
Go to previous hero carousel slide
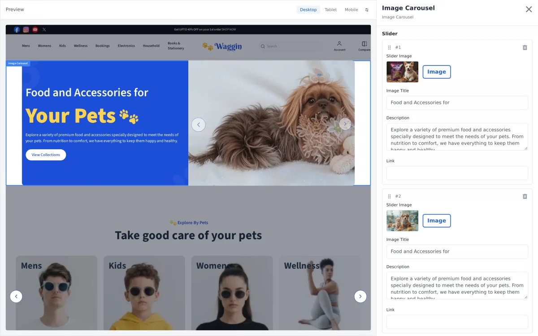pyautogui.click(x=198, y=125)
